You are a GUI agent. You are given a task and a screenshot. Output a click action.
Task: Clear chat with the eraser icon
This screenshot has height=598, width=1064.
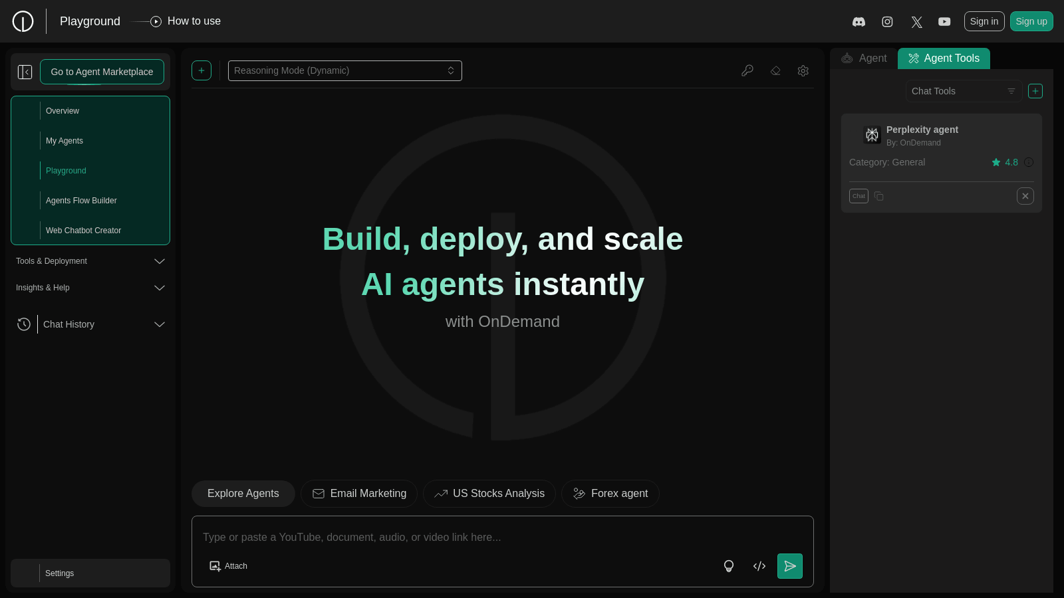775,70
